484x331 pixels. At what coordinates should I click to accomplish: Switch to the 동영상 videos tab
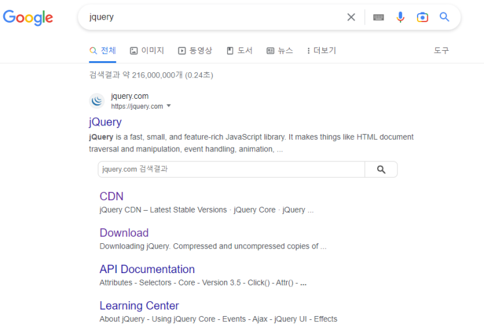(195, 51)
